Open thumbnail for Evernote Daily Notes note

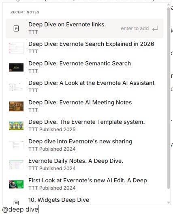(x=16, y=165)
